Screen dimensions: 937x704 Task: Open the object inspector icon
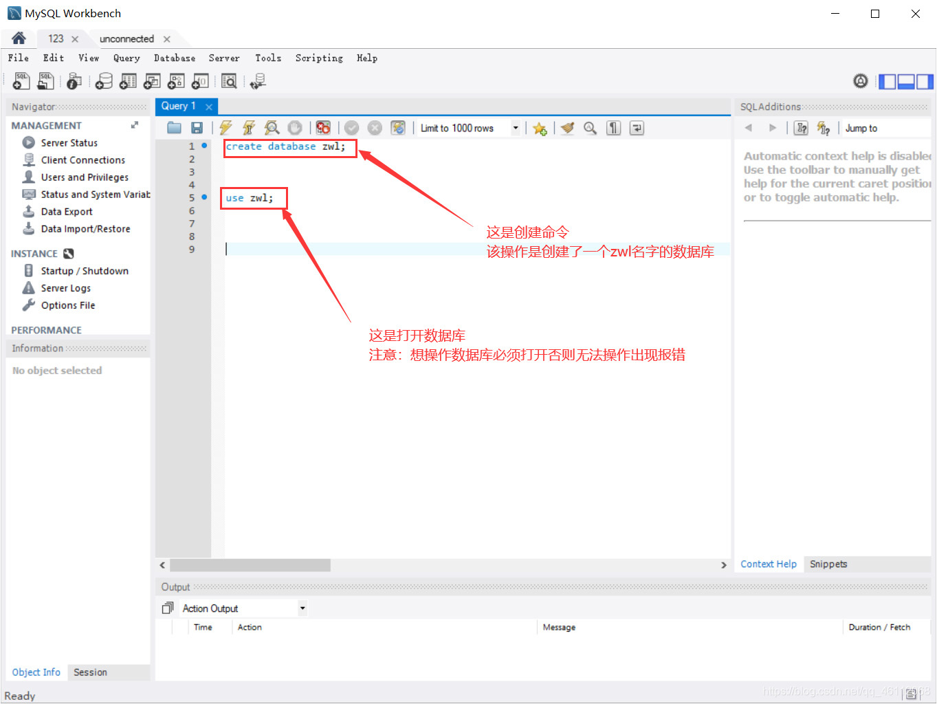[x=74, y=81]
